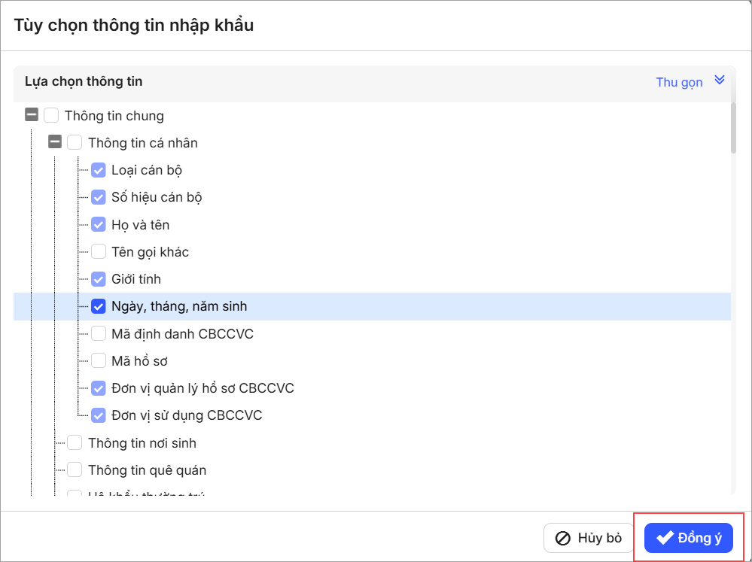The width and height of the screenshot is (752, 562).
Task: Check the Mã định danh CBCCVC box
Action: [x=99, y=333]
